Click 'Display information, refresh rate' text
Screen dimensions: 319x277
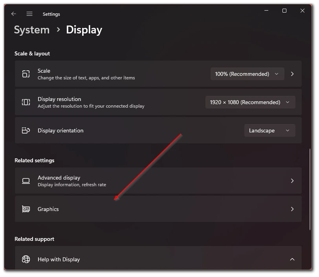(72, 185)
